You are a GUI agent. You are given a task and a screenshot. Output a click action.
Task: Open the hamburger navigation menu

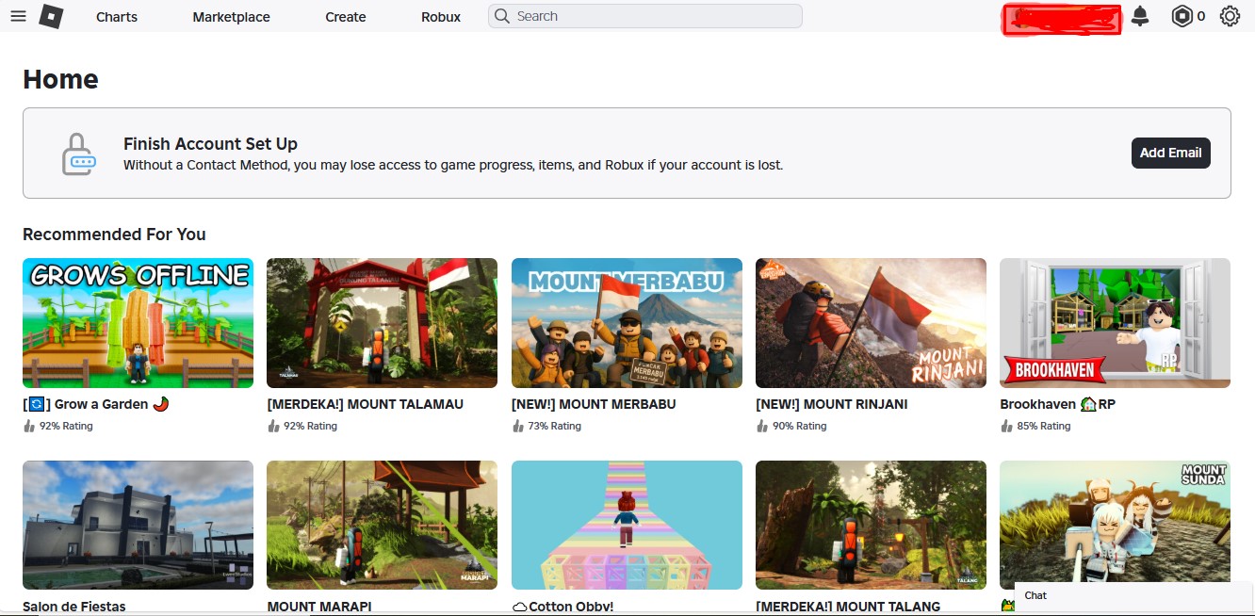(18, 16)
